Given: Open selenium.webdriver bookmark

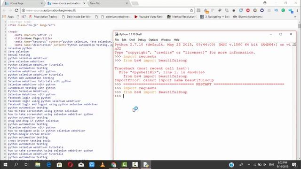Looking at the screenshot, I should click(x=116, y=17).
